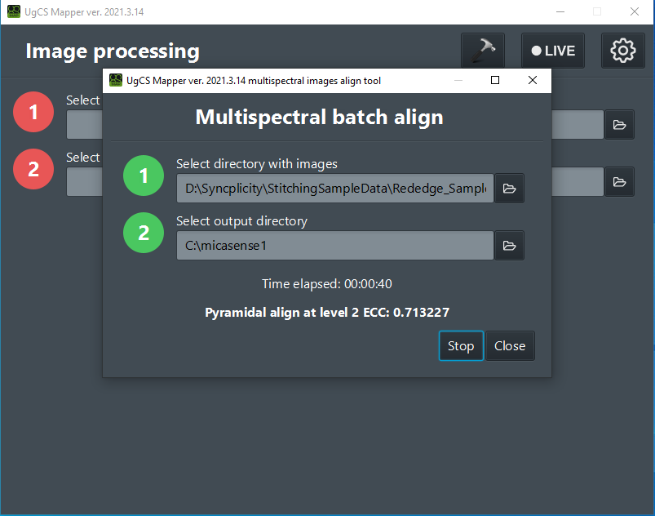Open settings gear in main window

[x=623, y=51]
